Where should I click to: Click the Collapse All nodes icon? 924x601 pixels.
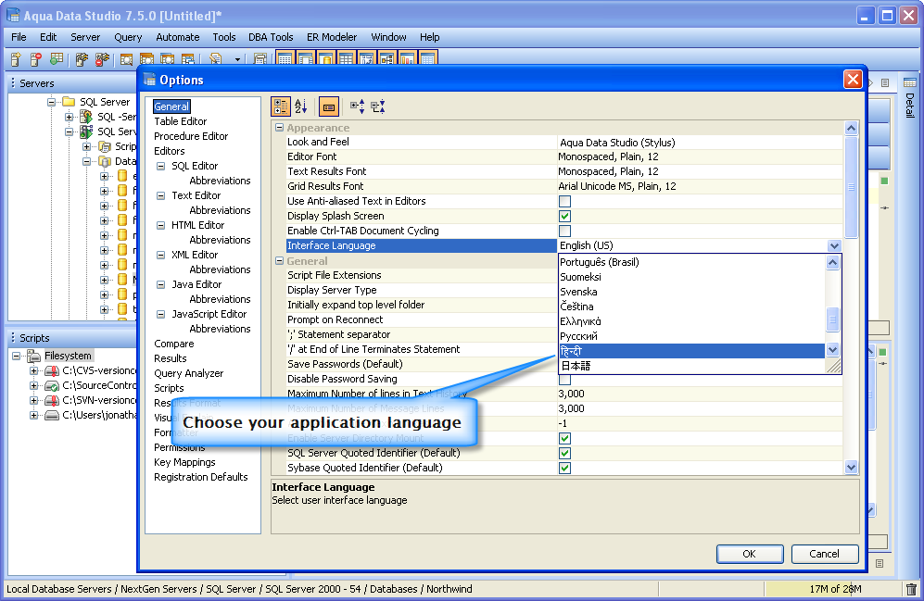pos(378,106)
